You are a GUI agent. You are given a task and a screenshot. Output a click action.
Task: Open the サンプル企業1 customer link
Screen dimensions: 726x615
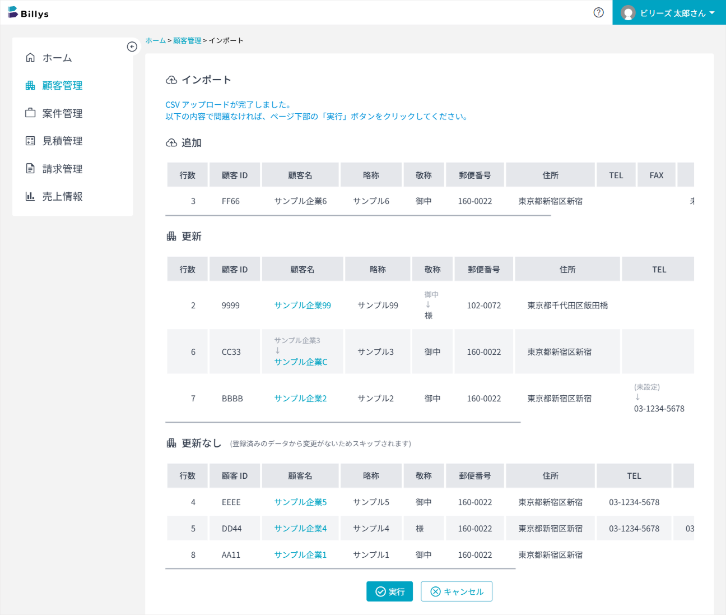click(300, 555)
